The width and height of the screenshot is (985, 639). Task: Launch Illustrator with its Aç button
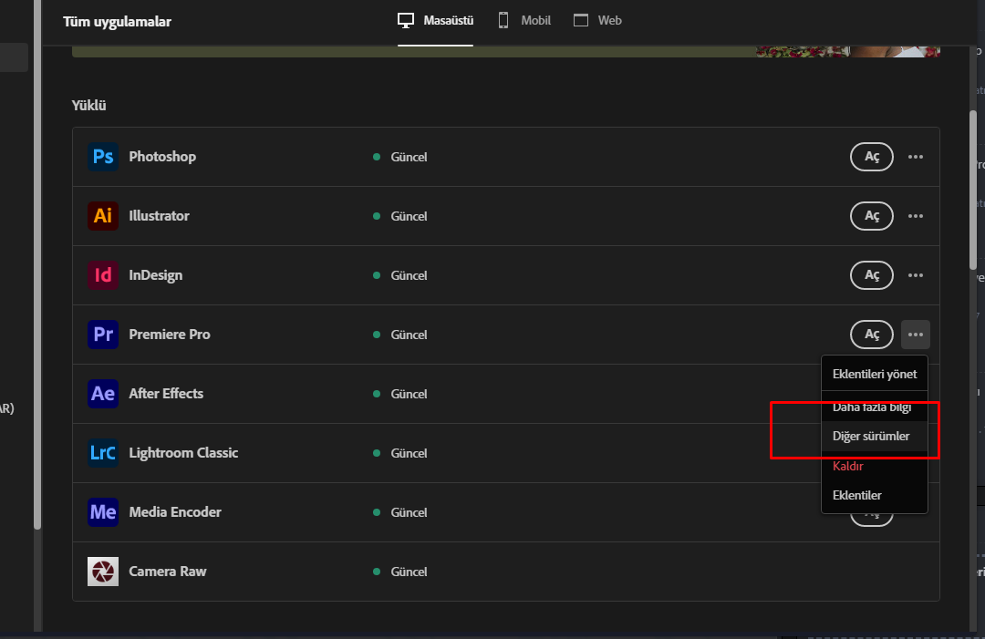872,216
